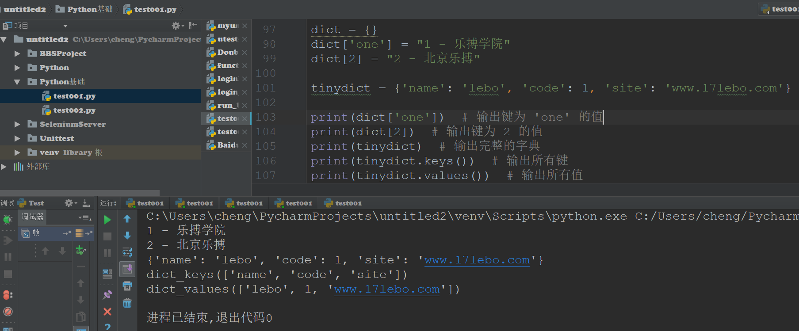Click test001.py breadcrumb in navigation bar
Viewport: 799px width, 331px height.
point(150,9)
